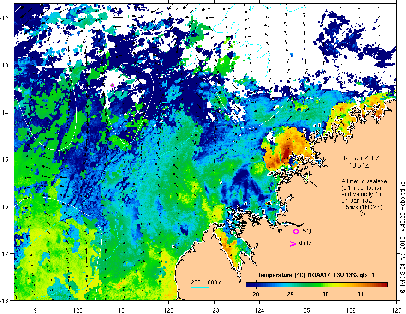The width and height of the screenshot is (406, 314).
Task: Click longitude axis label '127'
Action: [x=396, y=310]
